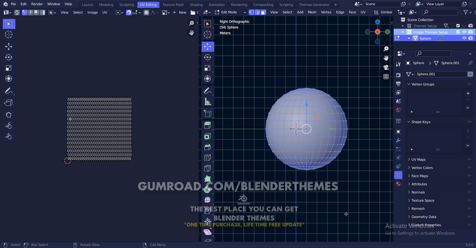
Task: Add a new workspace with the plus tab
Action: [335, 5]
